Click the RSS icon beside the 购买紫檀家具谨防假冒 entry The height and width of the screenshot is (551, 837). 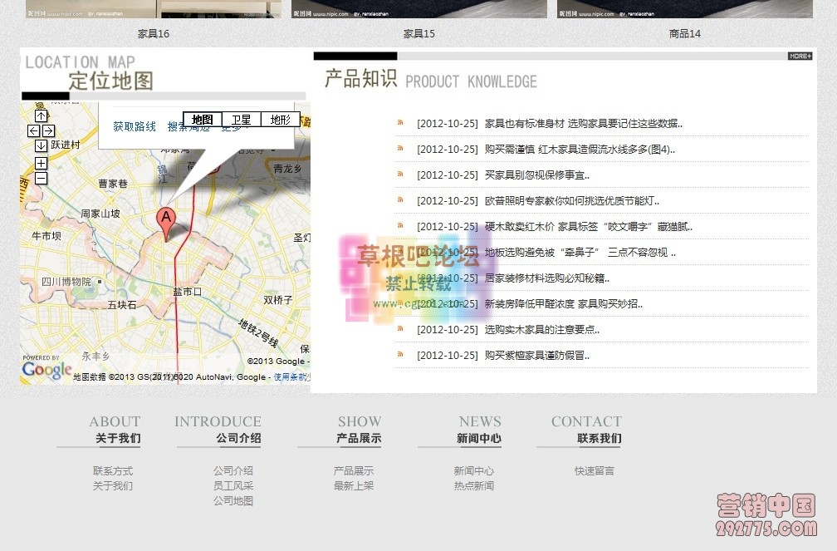click(400, 355)
